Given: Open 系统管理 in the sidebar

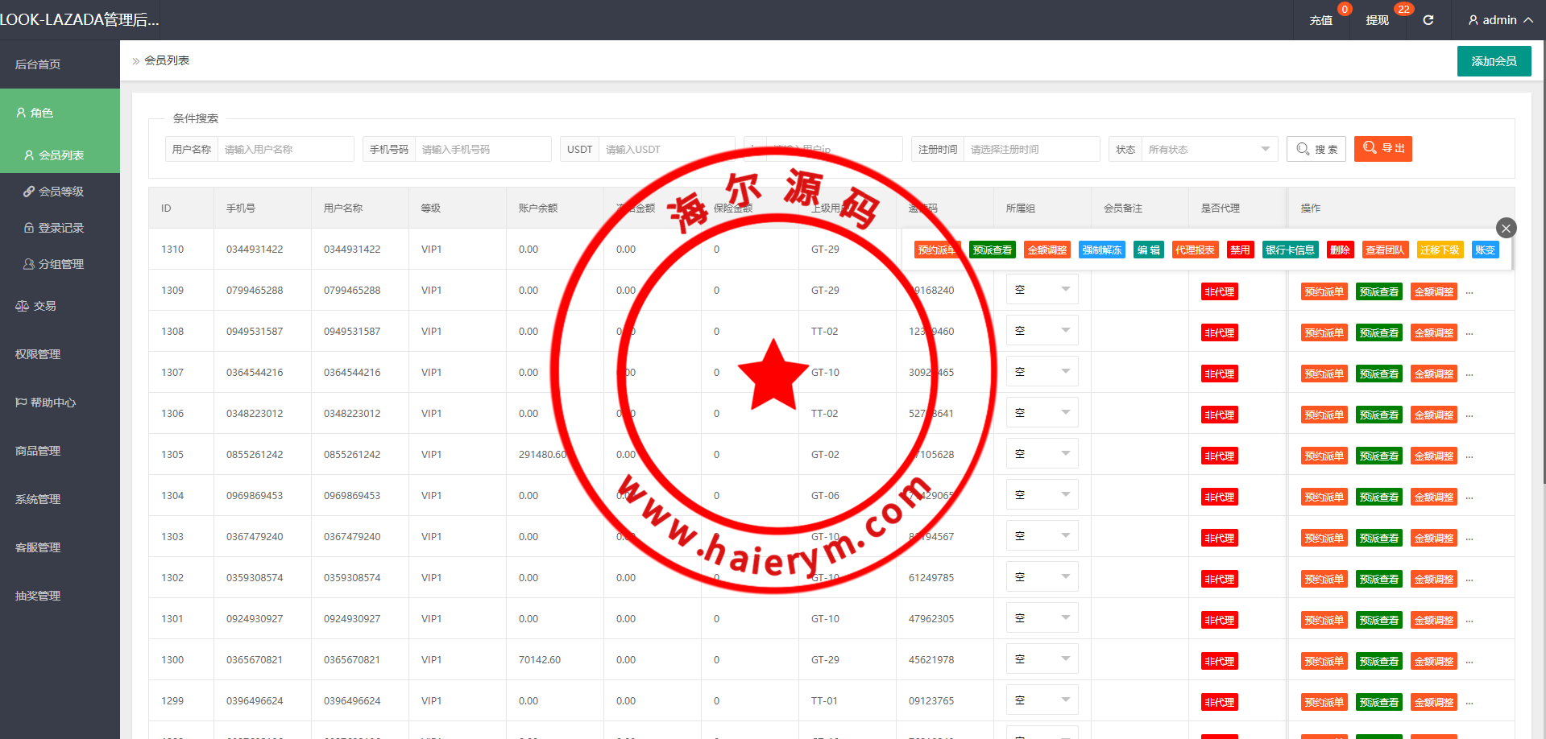Looking at the screenshot, I should [38, 499].
